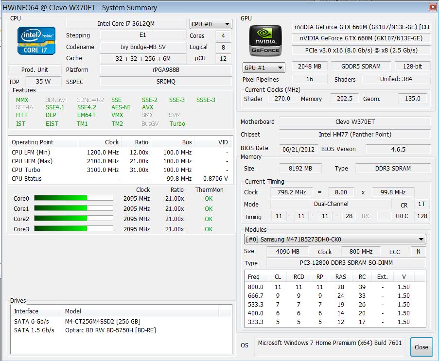Click the SR0MQ SSPEC field

pyautogui.click(x=166, y=82)
